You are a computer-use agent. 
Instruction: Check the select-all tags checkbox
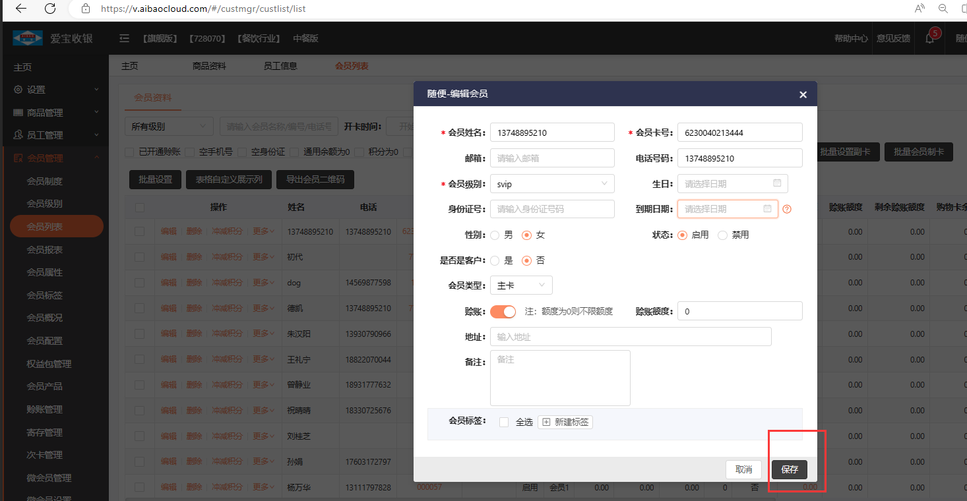pyautogui.click(x=504, y=422)
